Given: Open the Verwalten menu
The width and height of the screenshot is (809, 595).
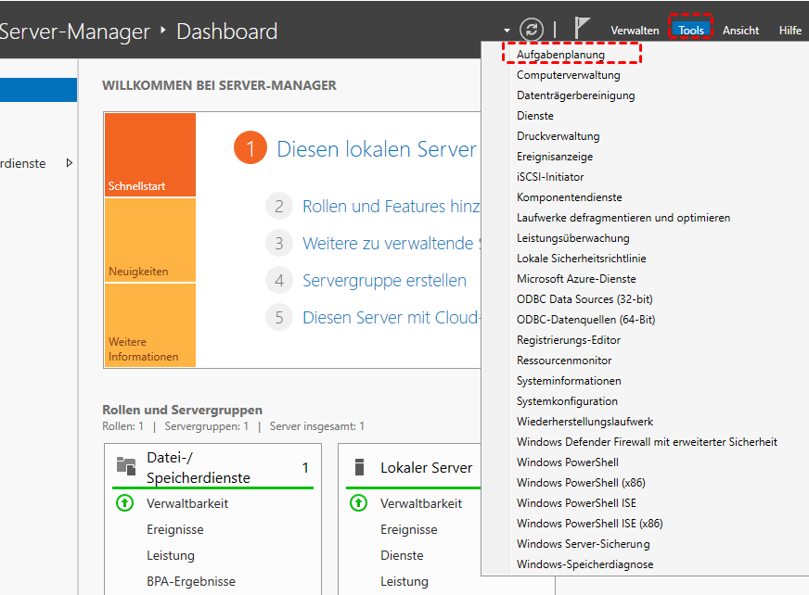Looking at the screenshot, I should click(635, 31).
